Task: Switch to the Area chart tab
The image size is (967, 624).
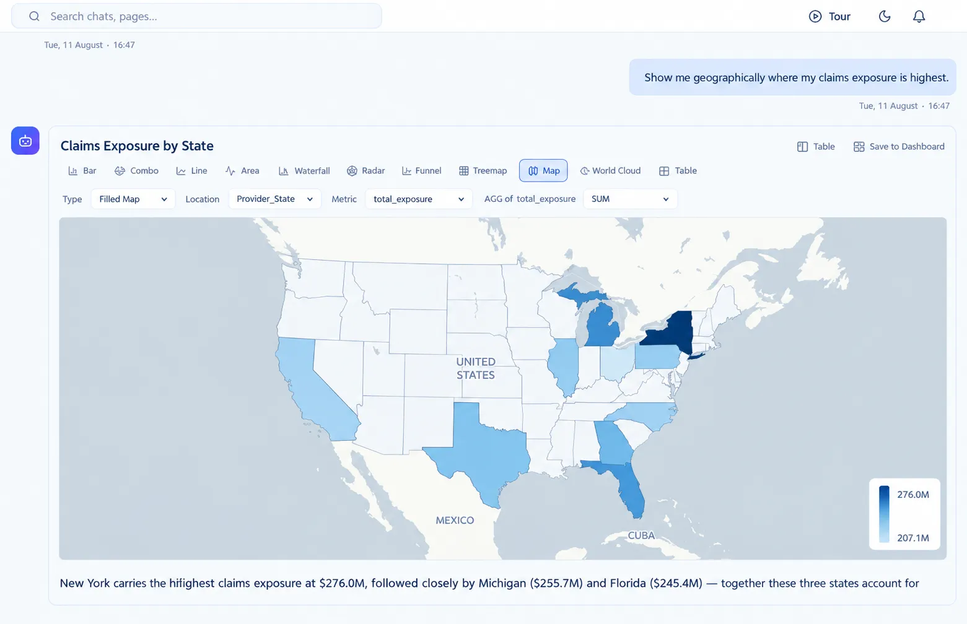Action: coord(242,171)
